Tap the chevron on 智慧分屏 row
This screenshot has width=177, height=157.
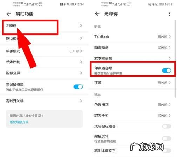tap(81, 73)
